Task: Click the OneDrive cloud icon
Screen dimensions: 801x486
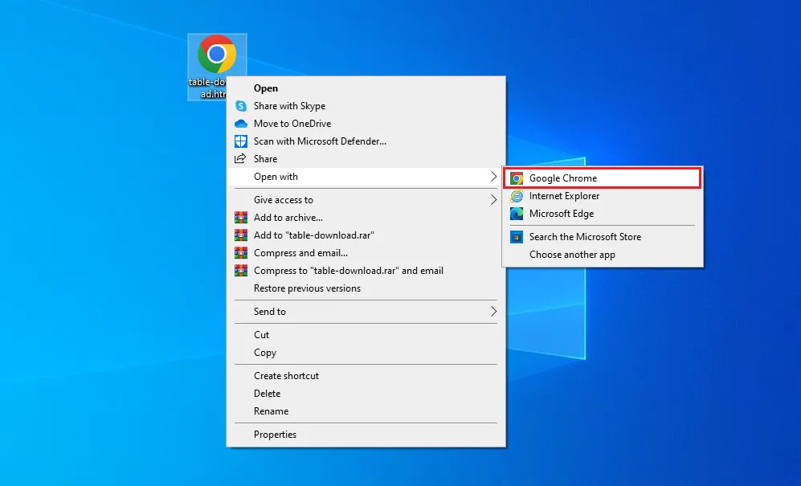Action: point(241,124)
